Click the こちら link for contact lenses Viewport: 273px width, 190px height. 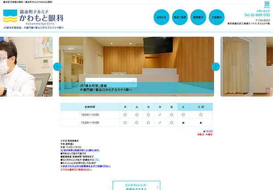click(x=96, y=160)
